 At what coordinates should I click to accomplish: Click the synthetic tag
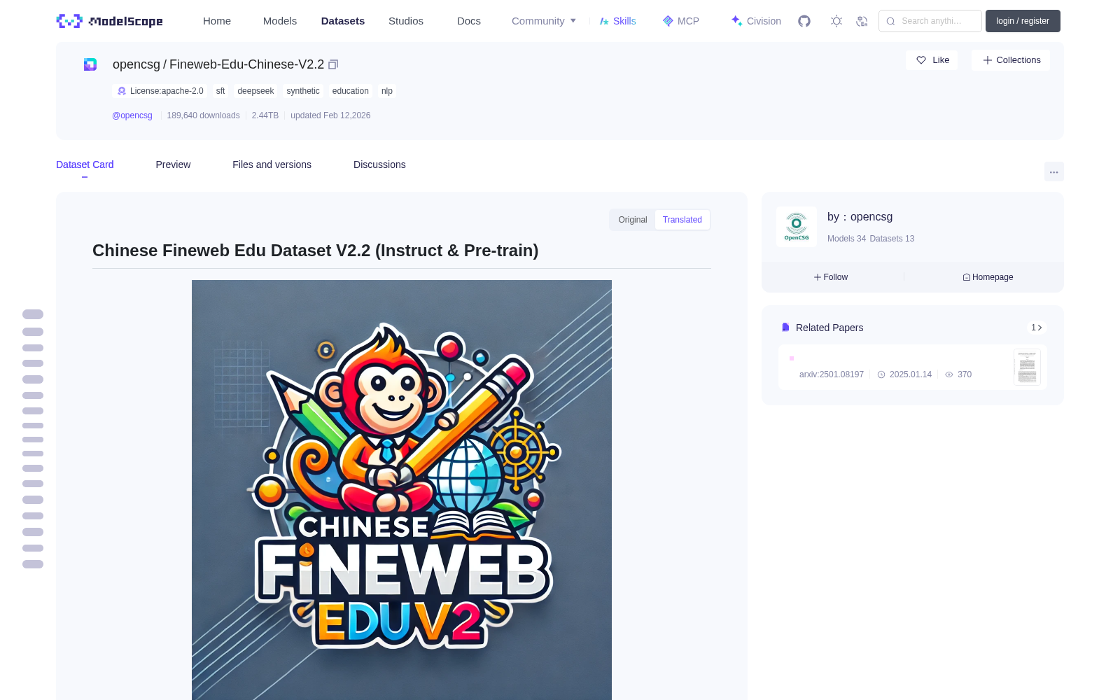pyautogui.click(x=303, y=91)
